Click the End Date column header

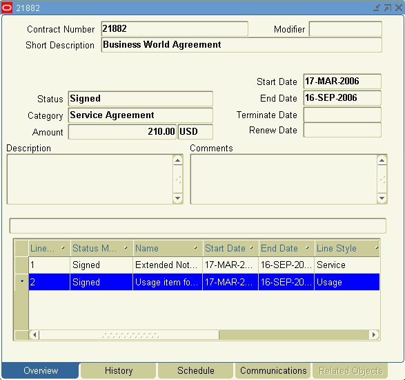pyautogui.click(x=286, y=248)
